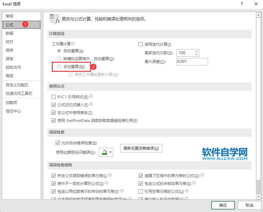Click info icon for 包含公式的未锁定单元格

click(x=194, y=183)
